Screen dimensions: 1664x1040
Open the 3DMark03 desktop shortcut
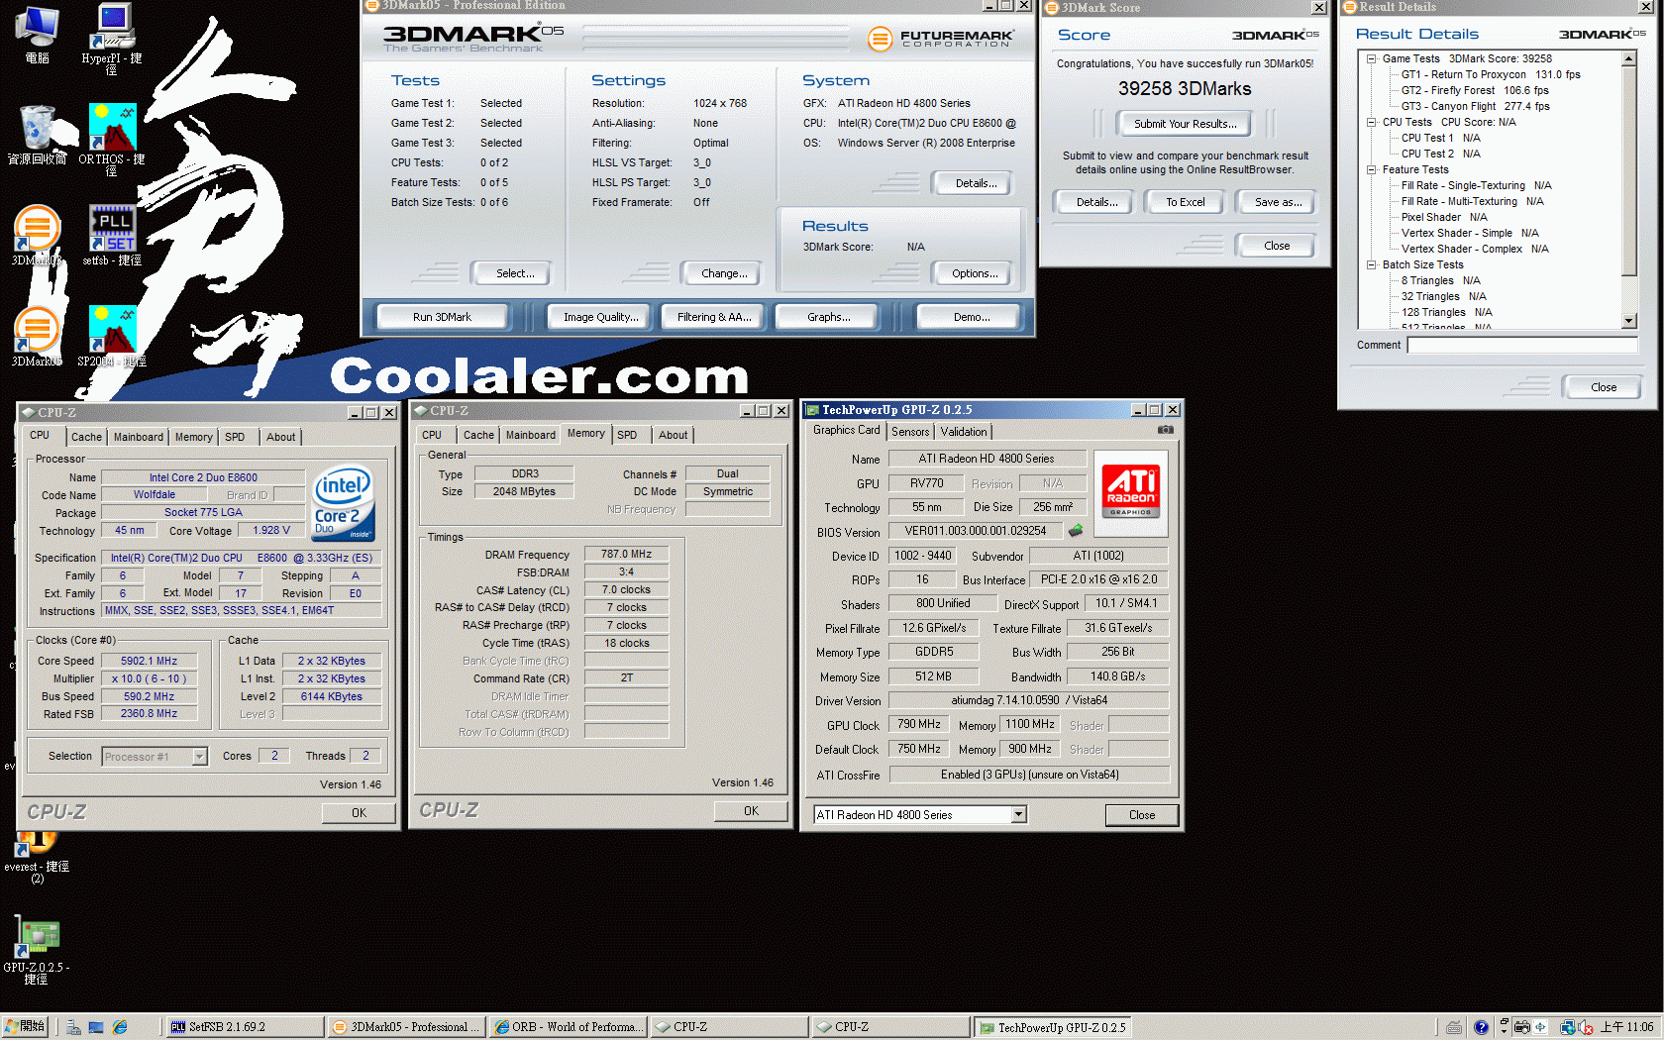pos(37,236)
